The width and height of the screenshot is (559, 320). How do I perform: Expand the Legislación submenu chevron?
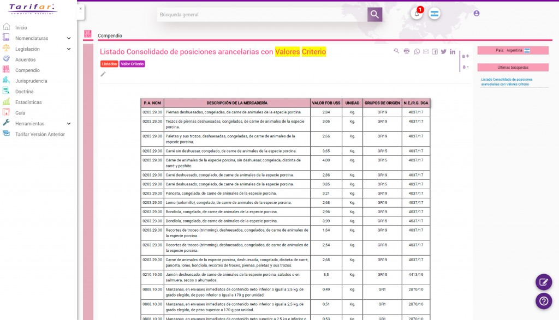coord(69,49)
